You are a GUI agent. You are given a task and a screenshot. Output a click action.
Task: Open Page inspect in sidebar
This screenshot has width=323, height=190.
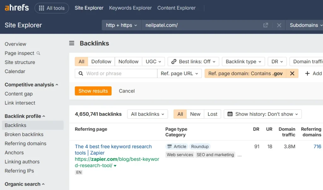[x=19, y=53]
